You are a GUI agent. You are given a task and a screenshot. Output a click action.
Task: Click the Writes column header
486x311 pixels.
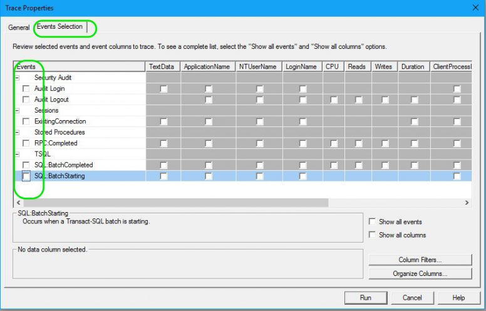385,66
